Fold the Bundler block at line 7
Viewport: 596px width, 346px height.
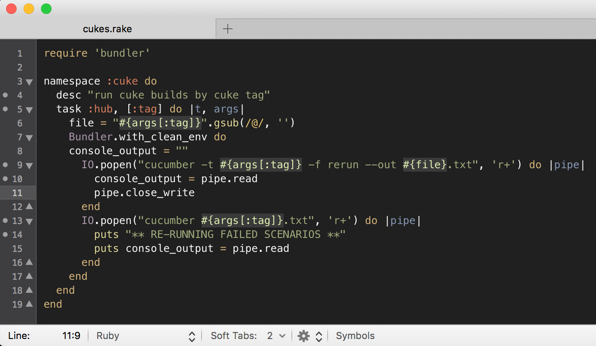click(29, 137)
